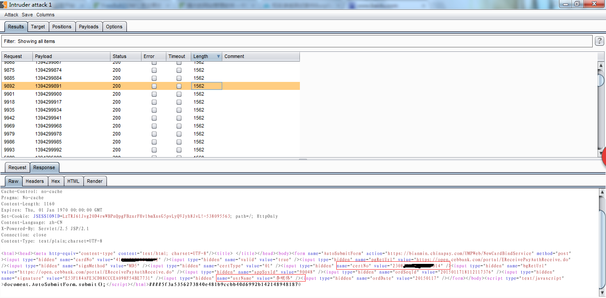Click the results table vertical scrollbar
The height and width of the screenshot is (298, 606).
point(601,109)
